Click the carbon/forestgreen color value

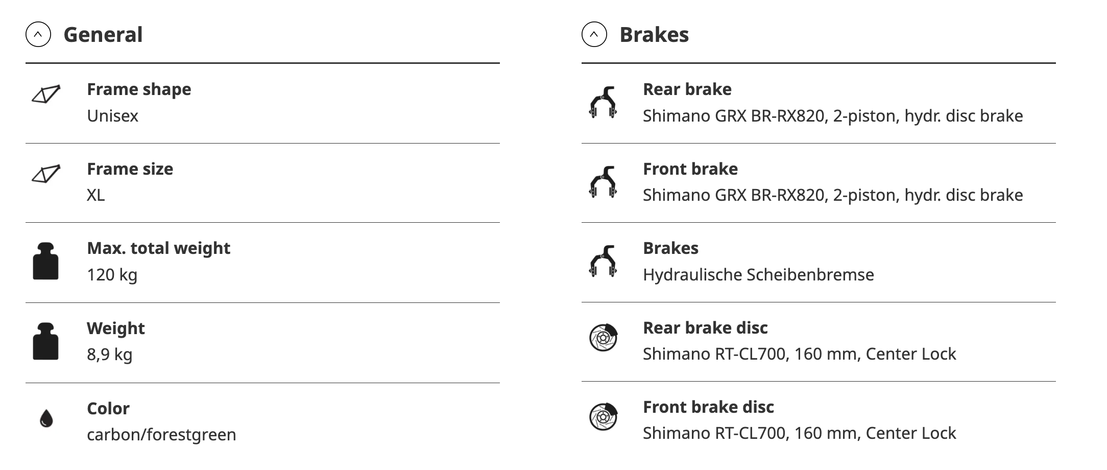161,435
